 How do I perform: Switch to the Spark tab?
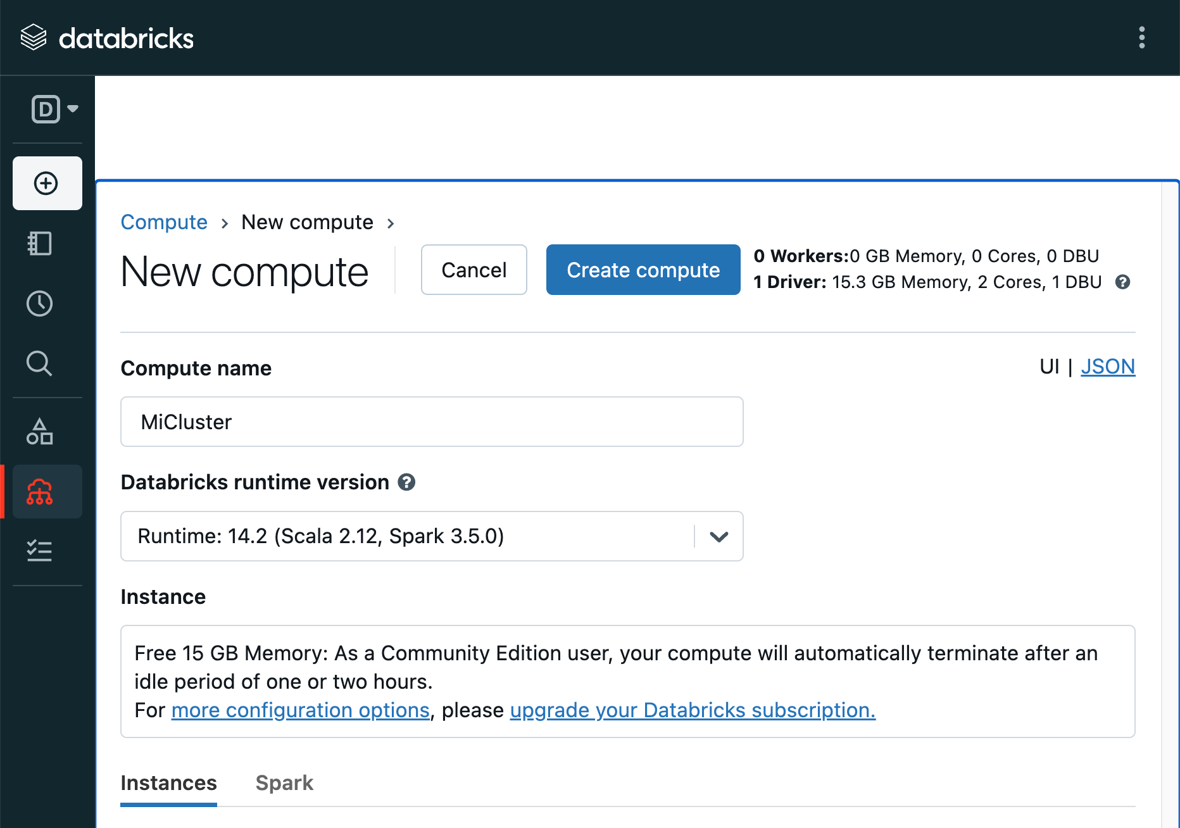284,784
